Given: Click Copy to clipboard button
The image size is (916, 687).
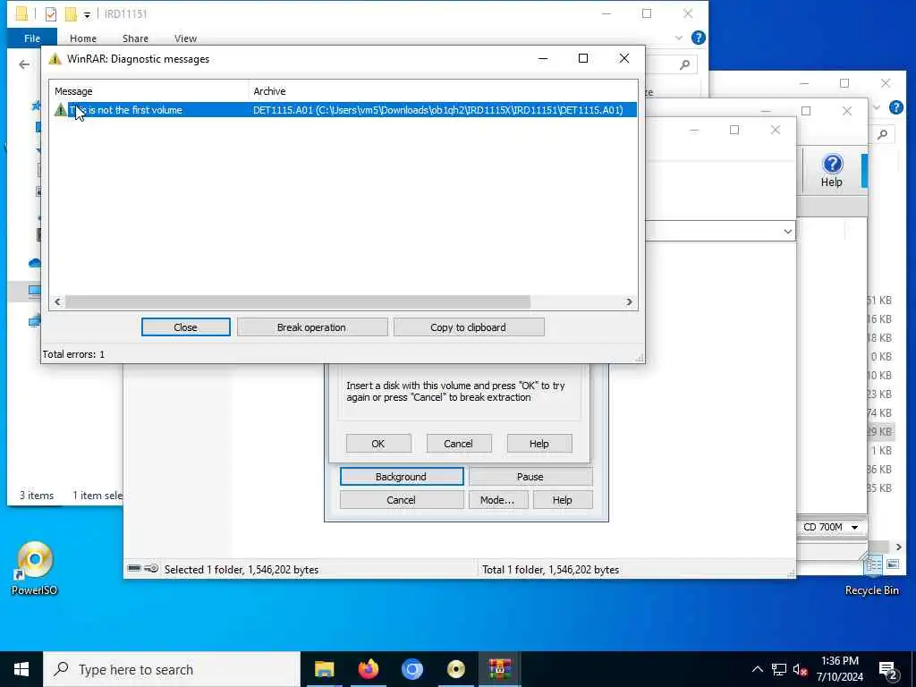Looking at the screenshot, I should [468, 327].
